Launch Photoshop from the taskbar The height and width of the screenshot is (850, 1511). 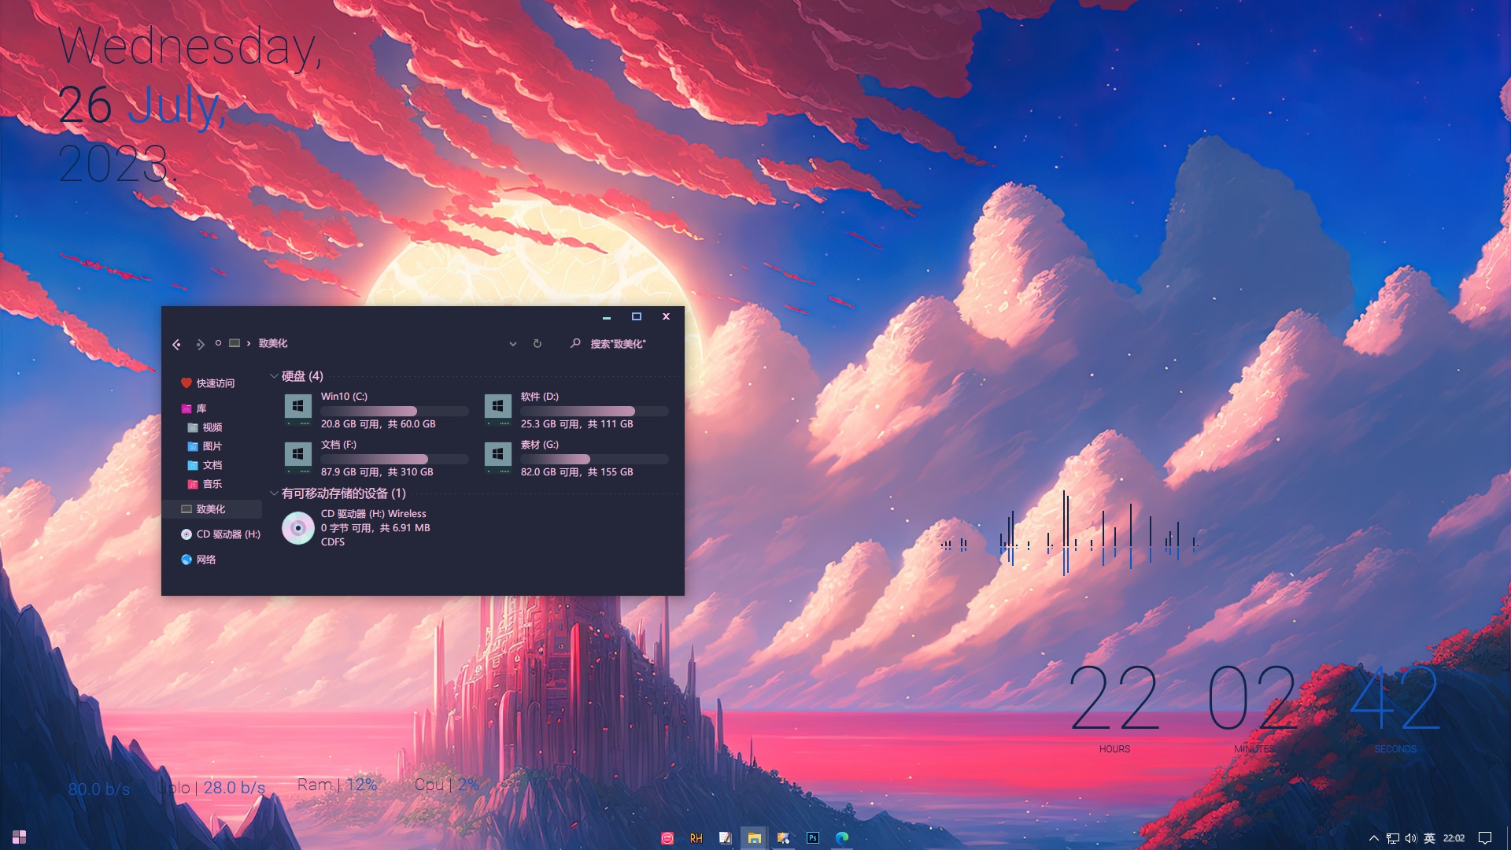813,837
